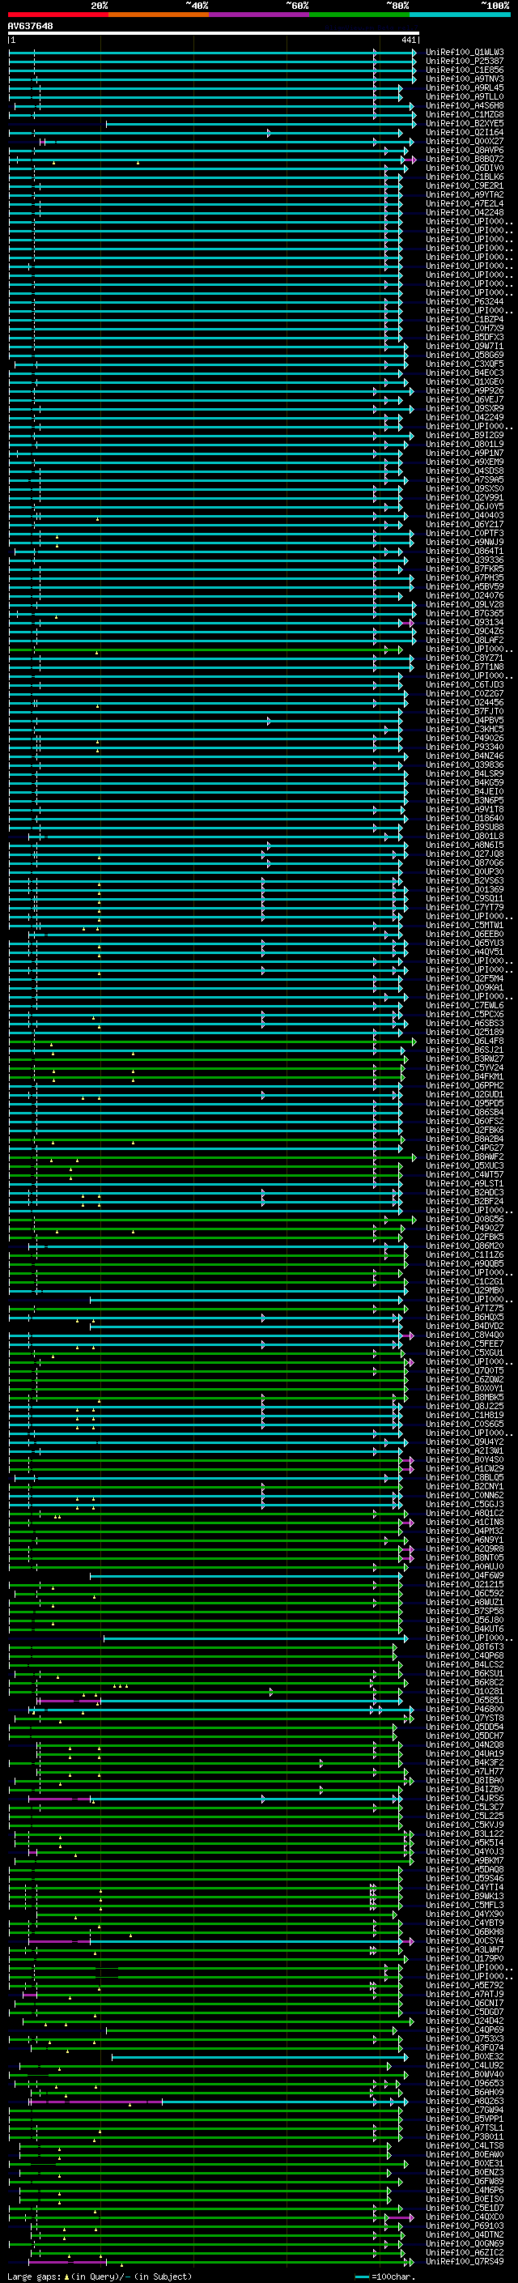
Task: Select hit UniRef100_B4E0C3
Action: (x=465, y=373)
